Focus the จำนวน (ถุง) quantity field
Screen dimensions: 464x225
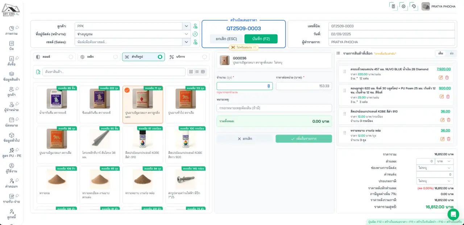245,86
